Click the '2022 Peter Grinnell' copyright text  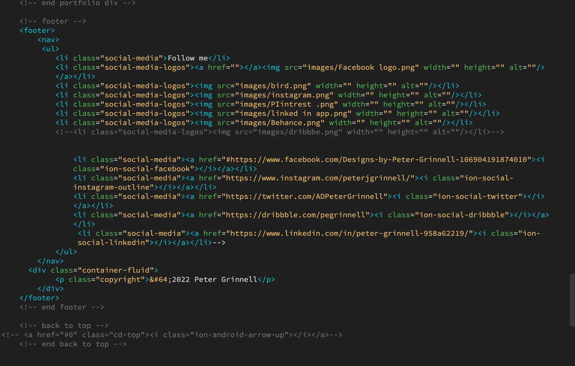click(x=214, y=280)
